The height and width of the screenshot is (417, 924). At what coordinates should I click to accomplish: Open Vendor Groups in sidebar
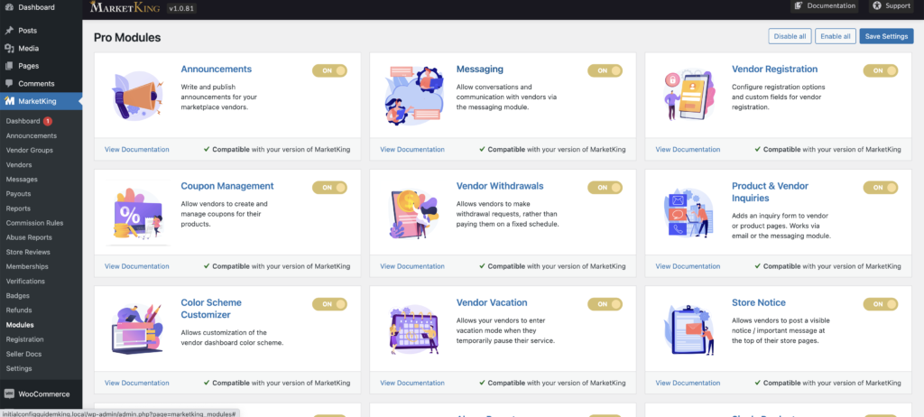(30, 151)
